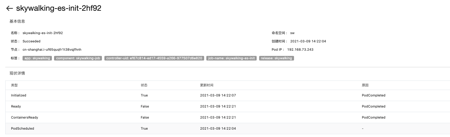Click True status in Initialized row
Image resolution: width=450 pixels, height=137 pixels.
point(144,95)
